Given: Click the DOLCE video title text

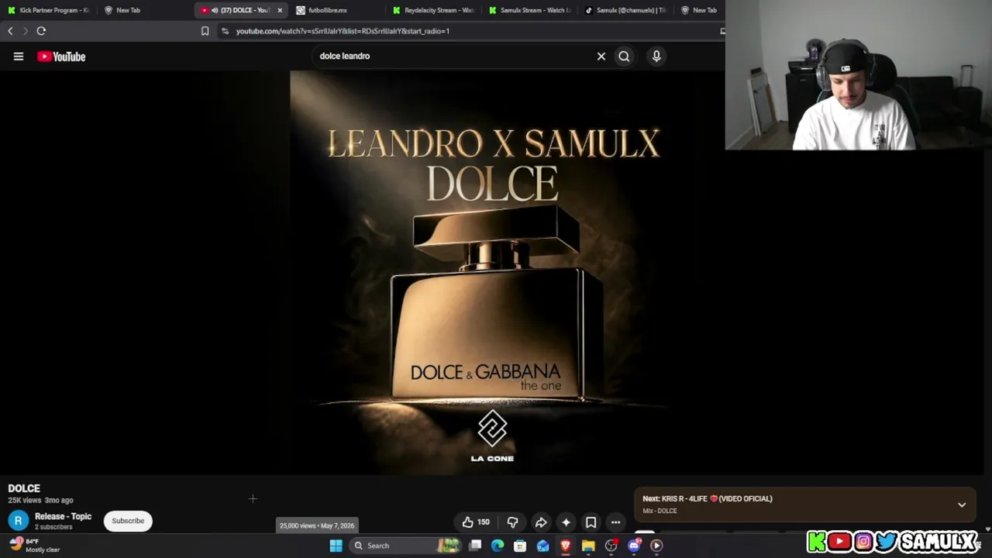Looking at the screenshot, I should [x=24, y=488].
